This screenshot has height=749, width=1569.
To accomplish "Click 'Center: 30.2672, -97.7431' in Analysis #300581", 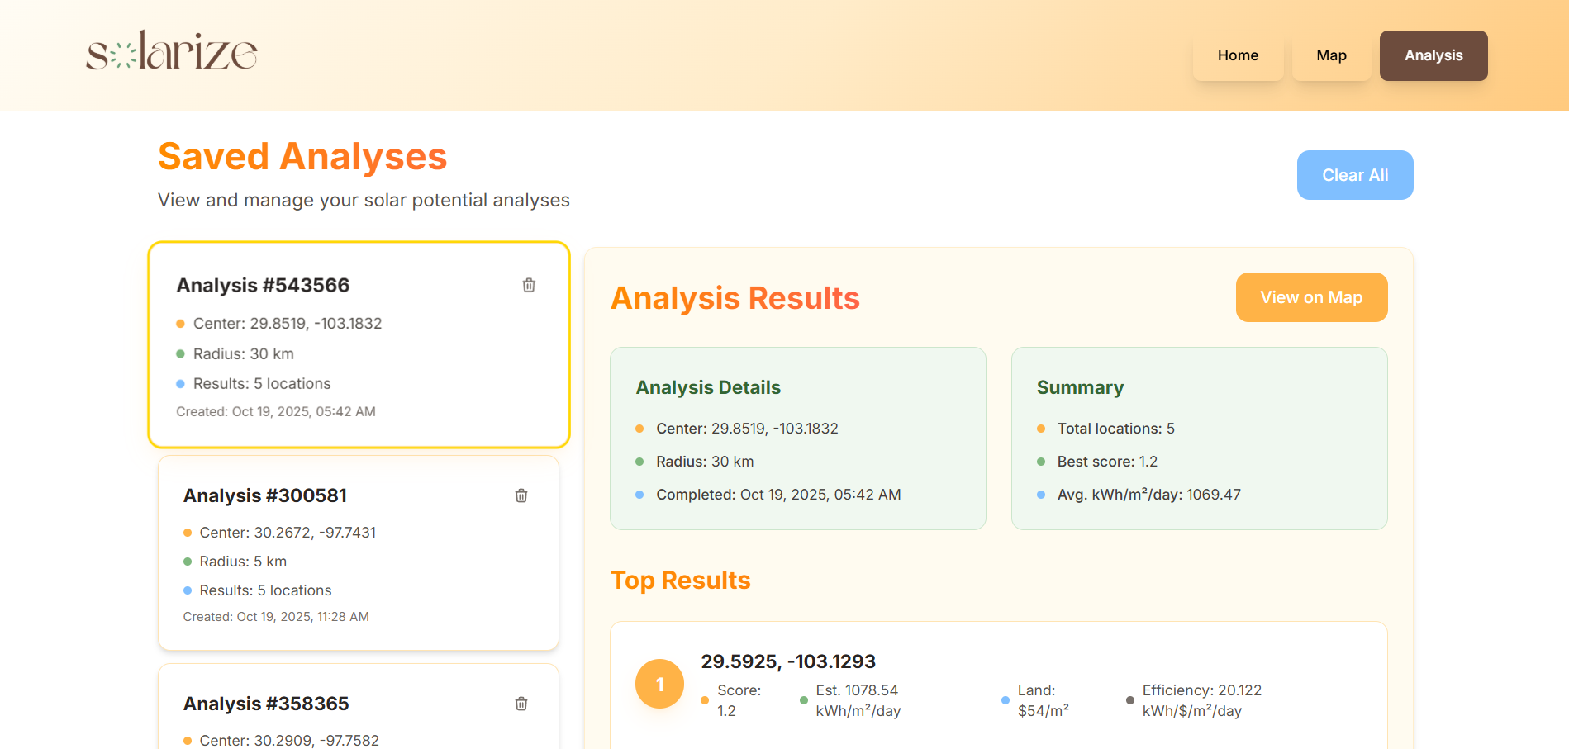I will pos(288,533).
